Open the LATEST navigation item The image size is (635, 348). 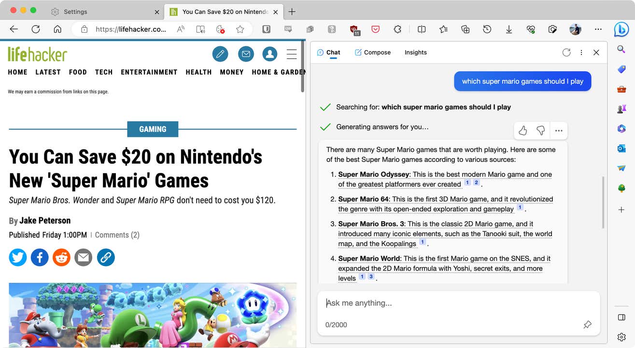(x=48, y=72)
